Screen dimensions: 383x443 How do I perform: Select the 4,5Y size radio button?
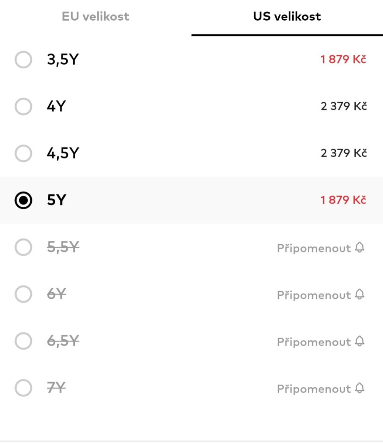(x=23, y=153)
